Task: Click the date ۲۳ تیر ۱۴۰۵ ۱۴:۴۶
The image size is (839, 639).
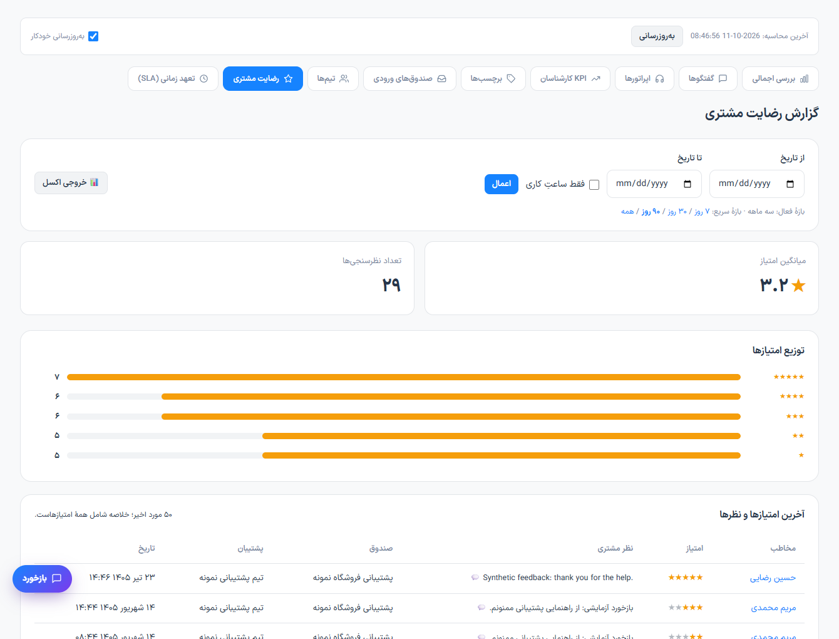Action: [x=122, y=578]
